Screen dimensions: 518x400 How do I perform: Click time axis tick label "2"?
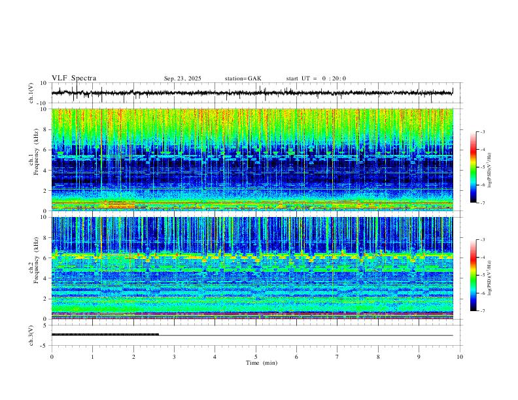[x=133, y=357]
